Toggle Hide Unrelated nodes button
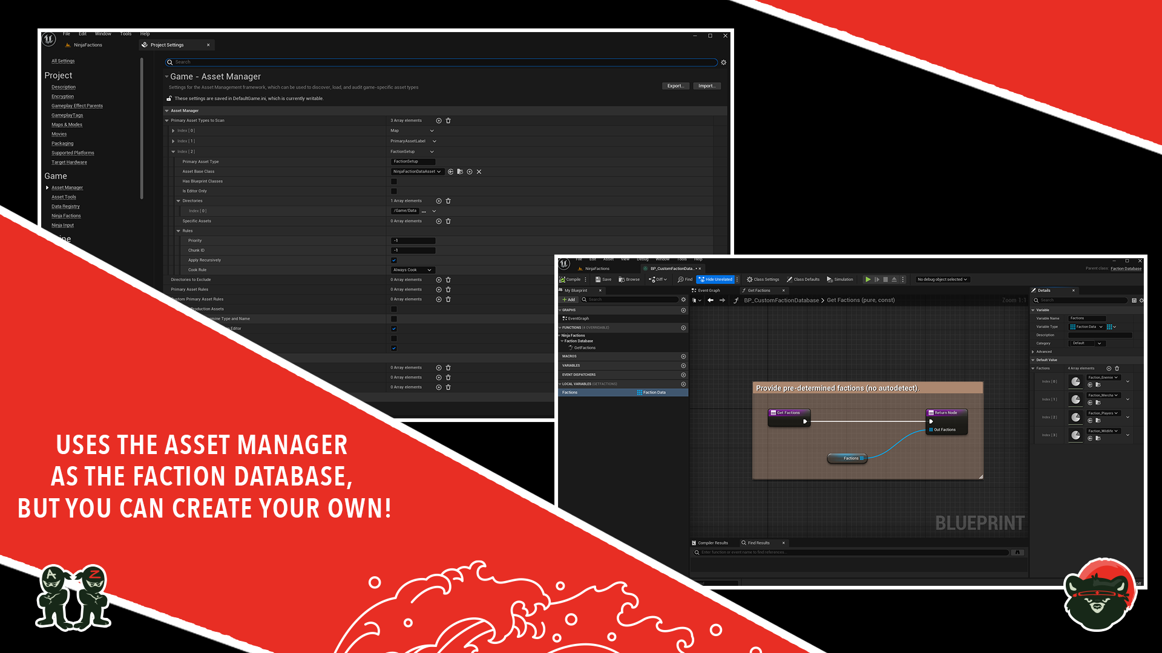Image resolution: width=1162 pixels, height=653 pixels. [x=715, y=279]
